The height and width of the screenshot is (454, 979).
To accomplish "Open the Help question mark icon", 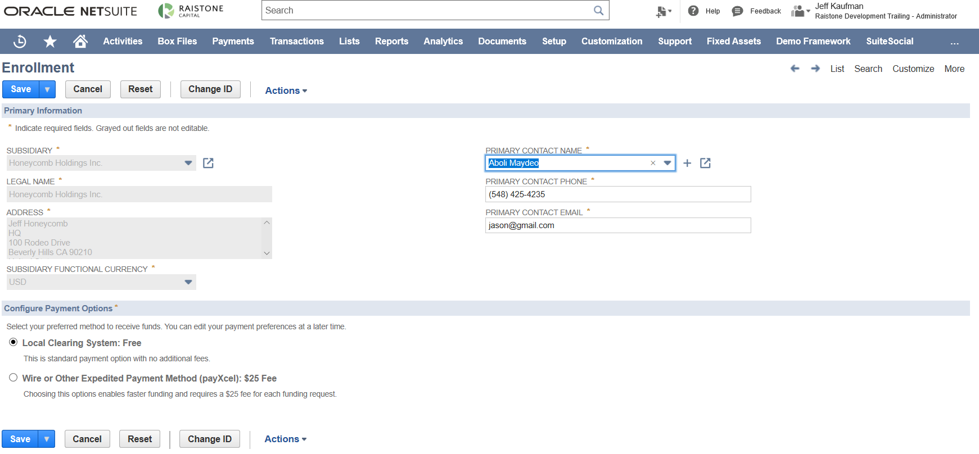I will pyautogui.click(x=693, y=11).
